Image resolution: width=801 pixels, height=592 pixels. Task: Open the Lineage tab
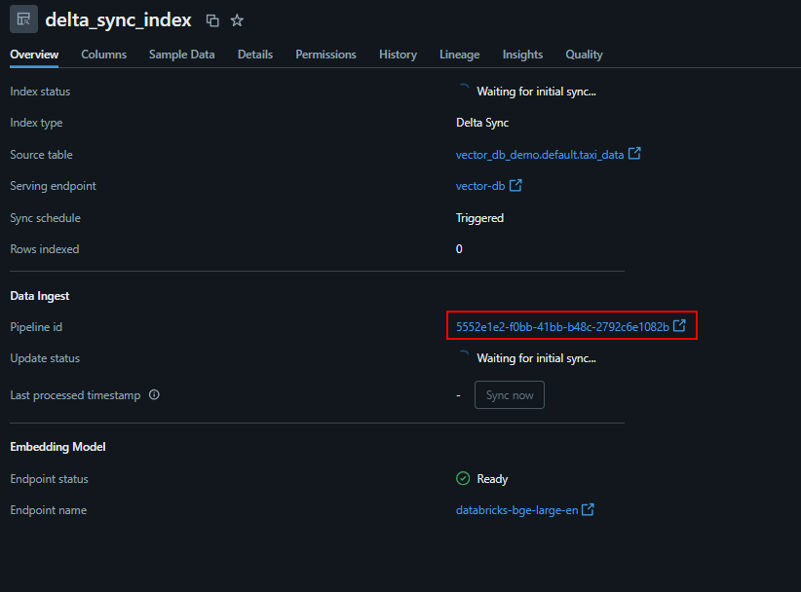(x=460, y=55)
